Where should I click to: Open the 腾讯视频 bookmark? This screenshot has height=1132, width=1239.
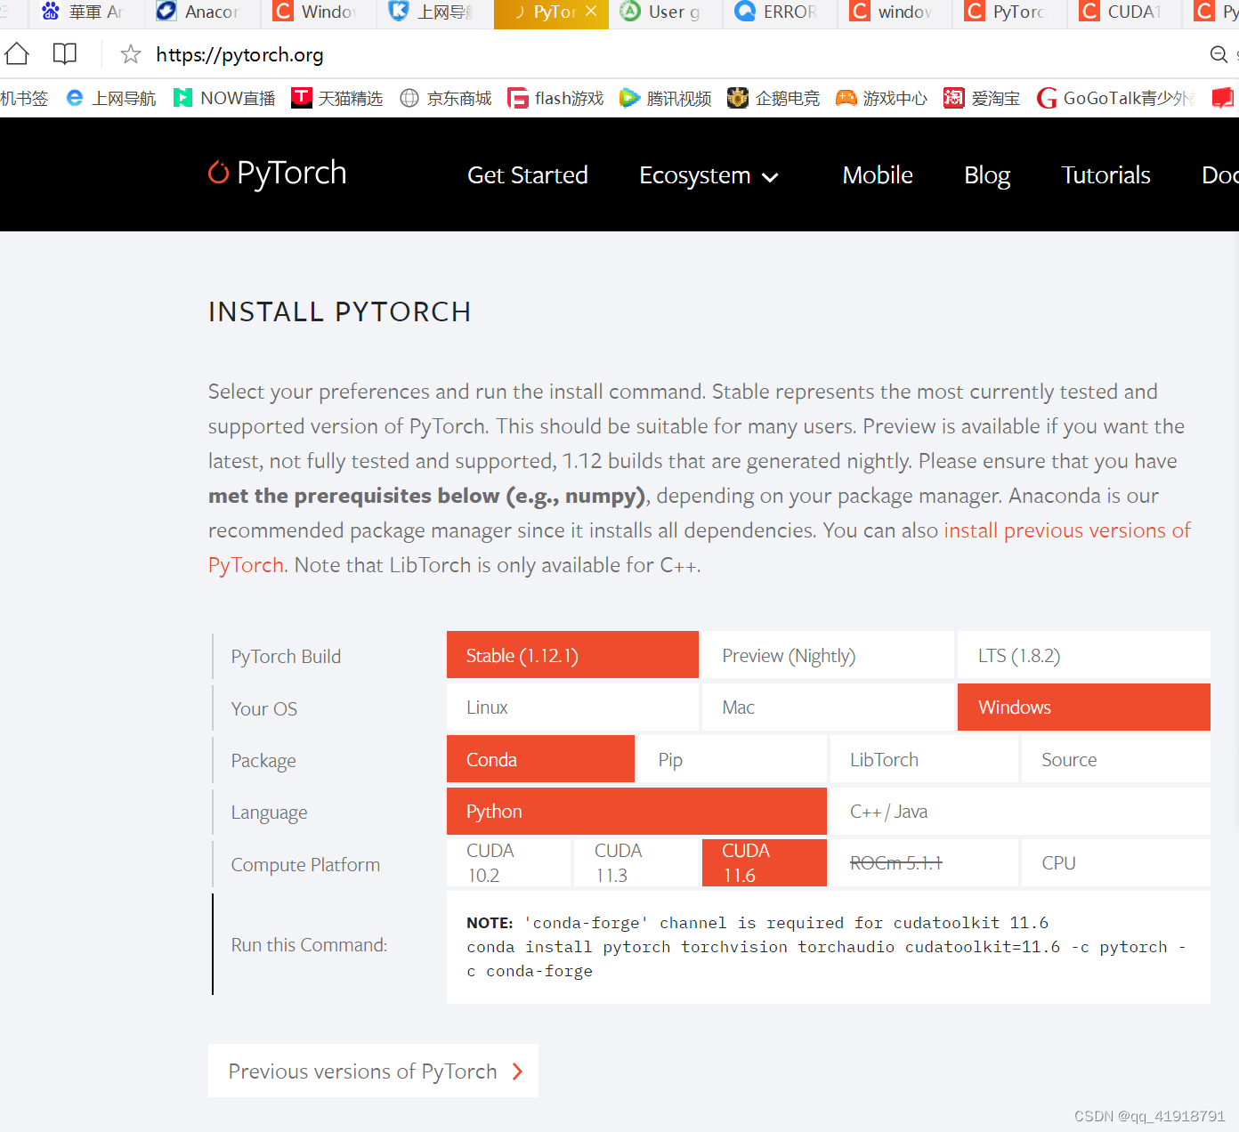click(666, 98)
